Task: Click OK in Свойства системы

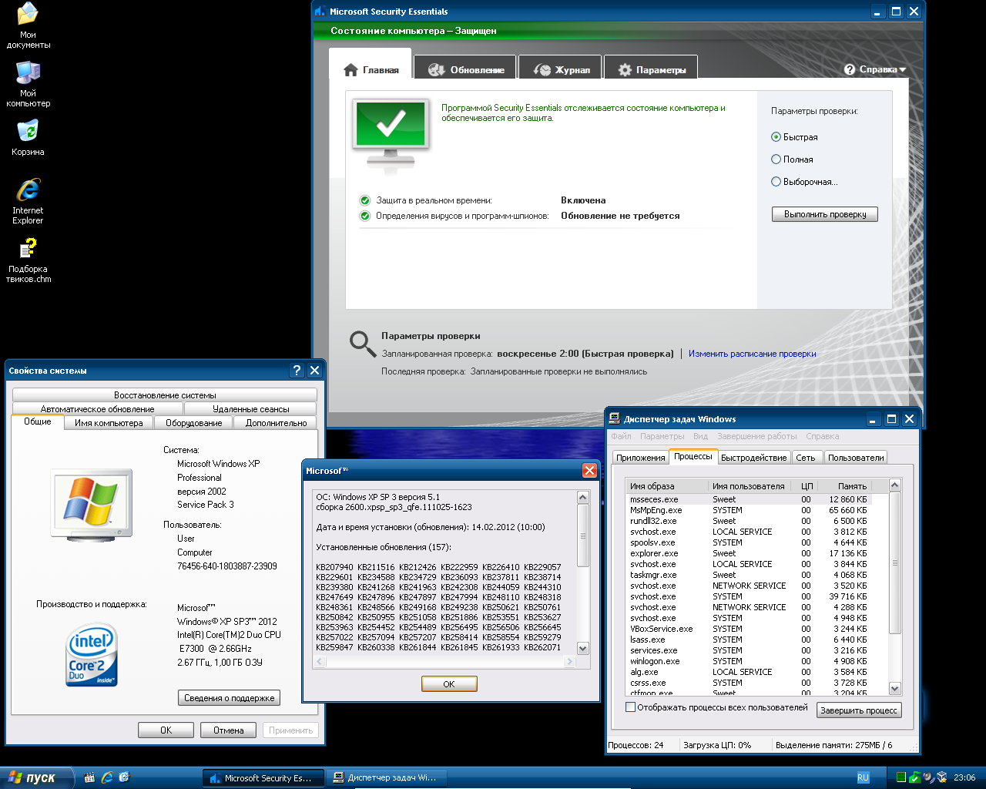Action: point(166,730)
